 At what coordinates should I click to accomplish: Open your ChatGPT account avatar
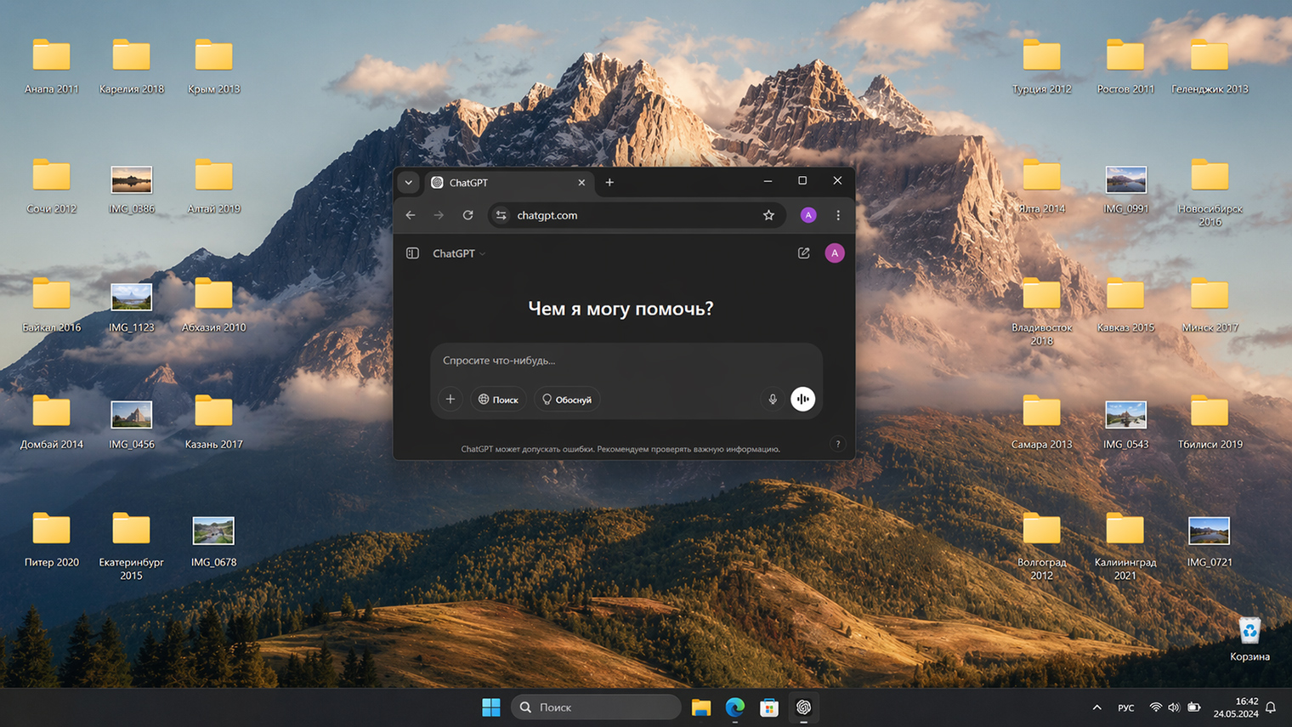coord(834,253)
